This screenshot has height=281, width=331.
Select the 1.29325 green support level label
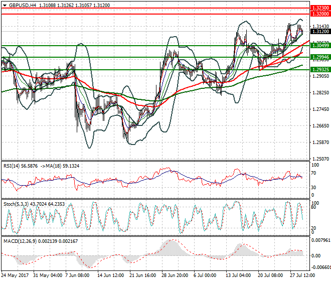point(320,70)
